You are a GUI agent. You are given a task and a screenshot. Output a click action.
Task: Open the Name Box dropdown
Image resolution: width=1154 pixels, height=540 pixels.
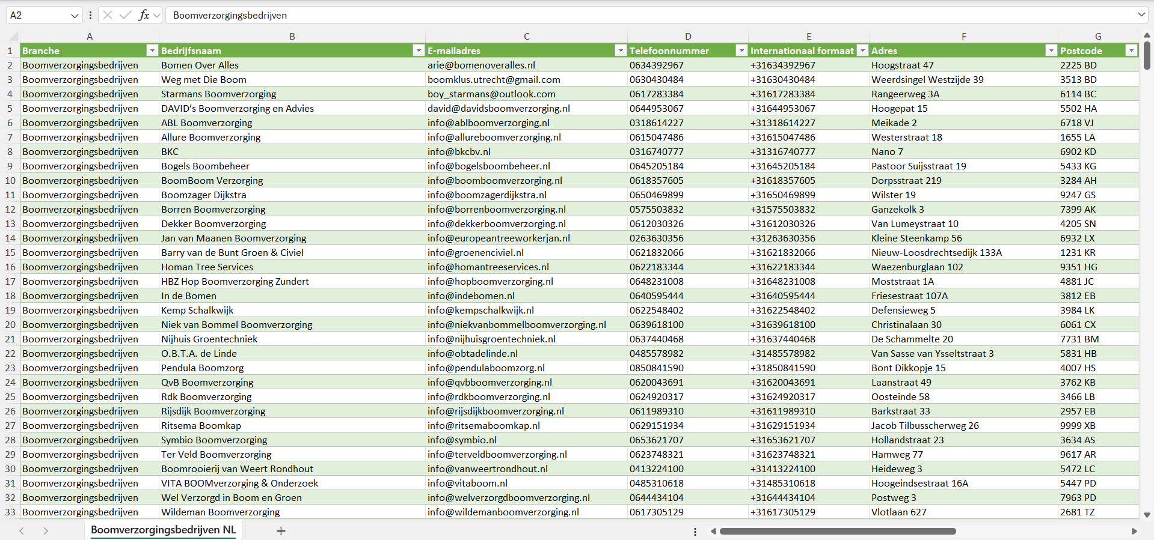tap(75, 16)
